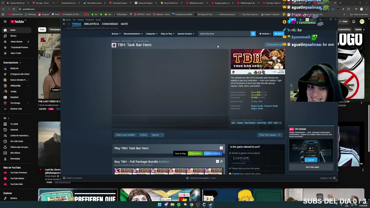Open View Your Queue
This screenshot has height=208, width=370.
pos(270,135)
